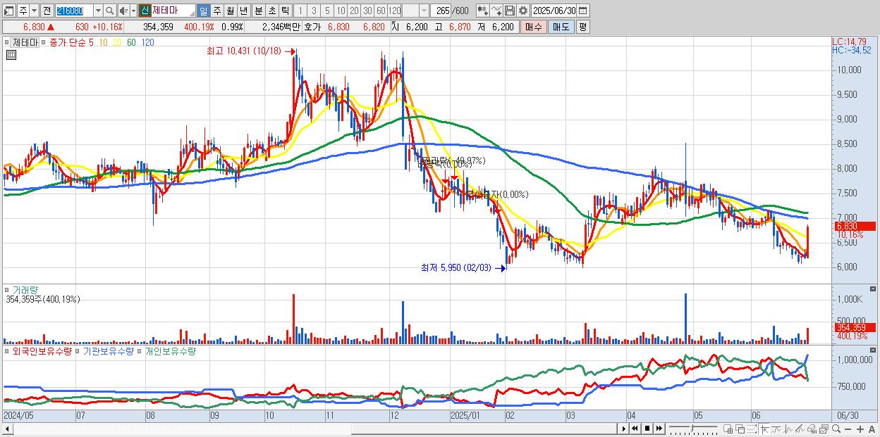Click the replay speed slider handle
880x437 pixels.
tap(692, 428)
